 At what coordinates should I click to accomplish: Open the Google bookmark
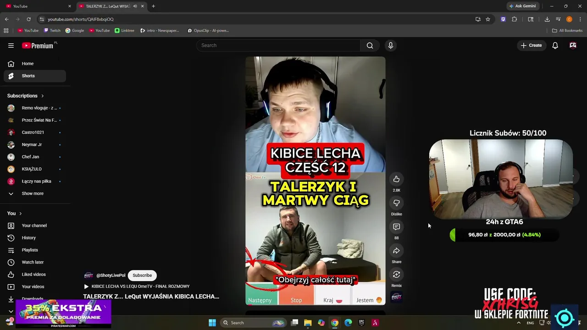tap(75, 31)
